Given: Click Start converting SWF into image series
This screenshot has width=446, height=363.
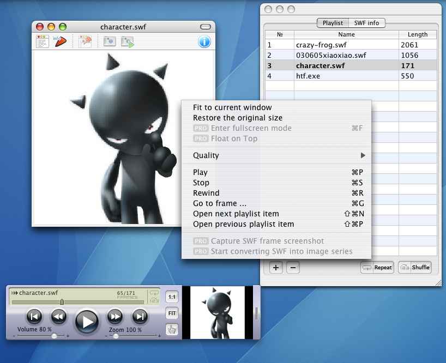Looking at the screenshot, I should [x=276, y=251].
